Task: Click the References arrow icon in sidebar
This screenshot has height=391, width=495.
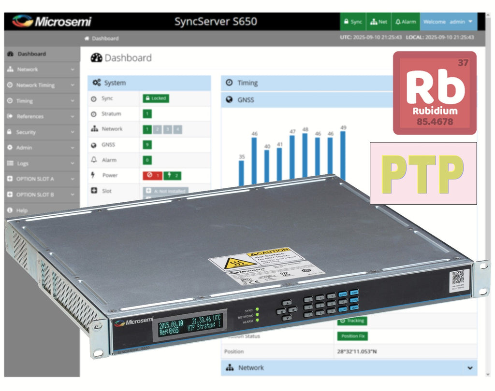Action: pos(10,116)
